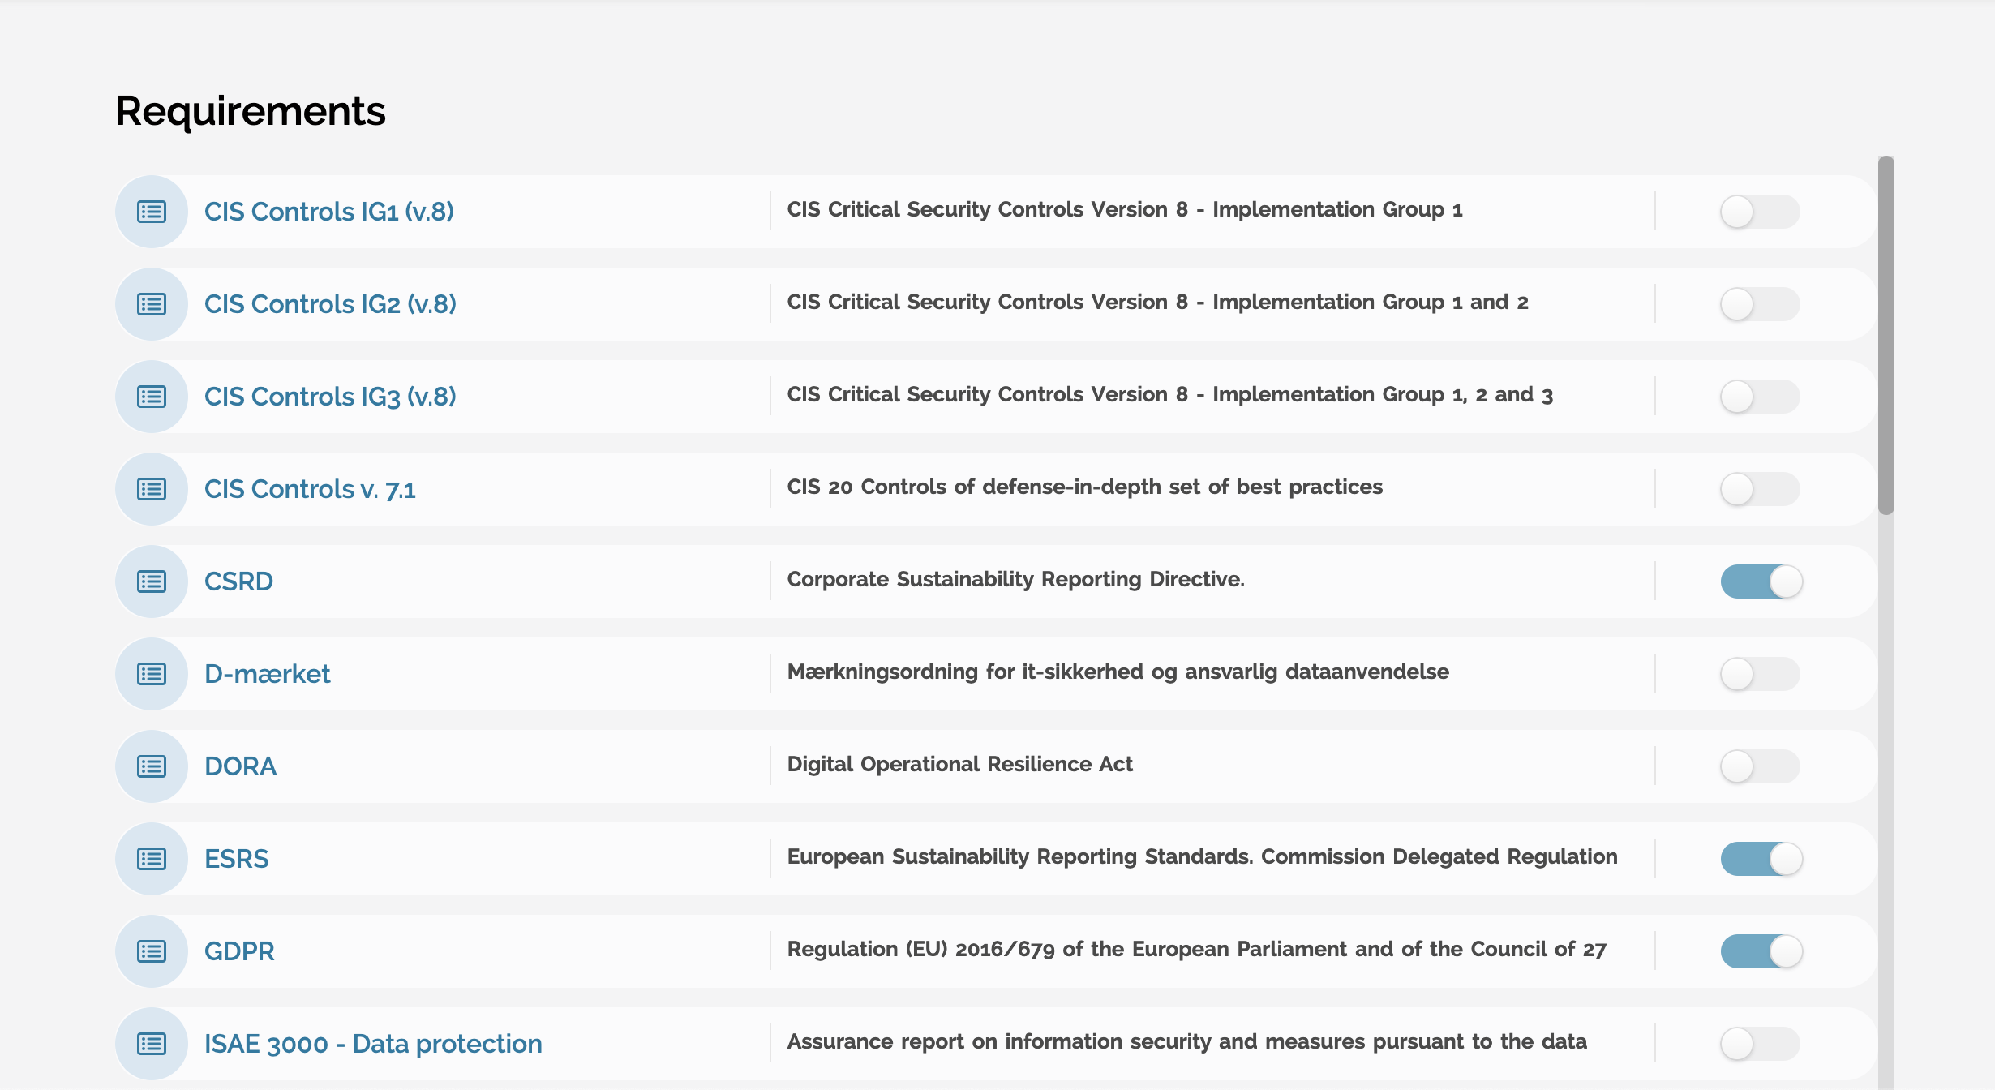This screenshot has height=1090, width=1995.
Task: Click the list icon beside DORA
Action: tap(152, 766)
